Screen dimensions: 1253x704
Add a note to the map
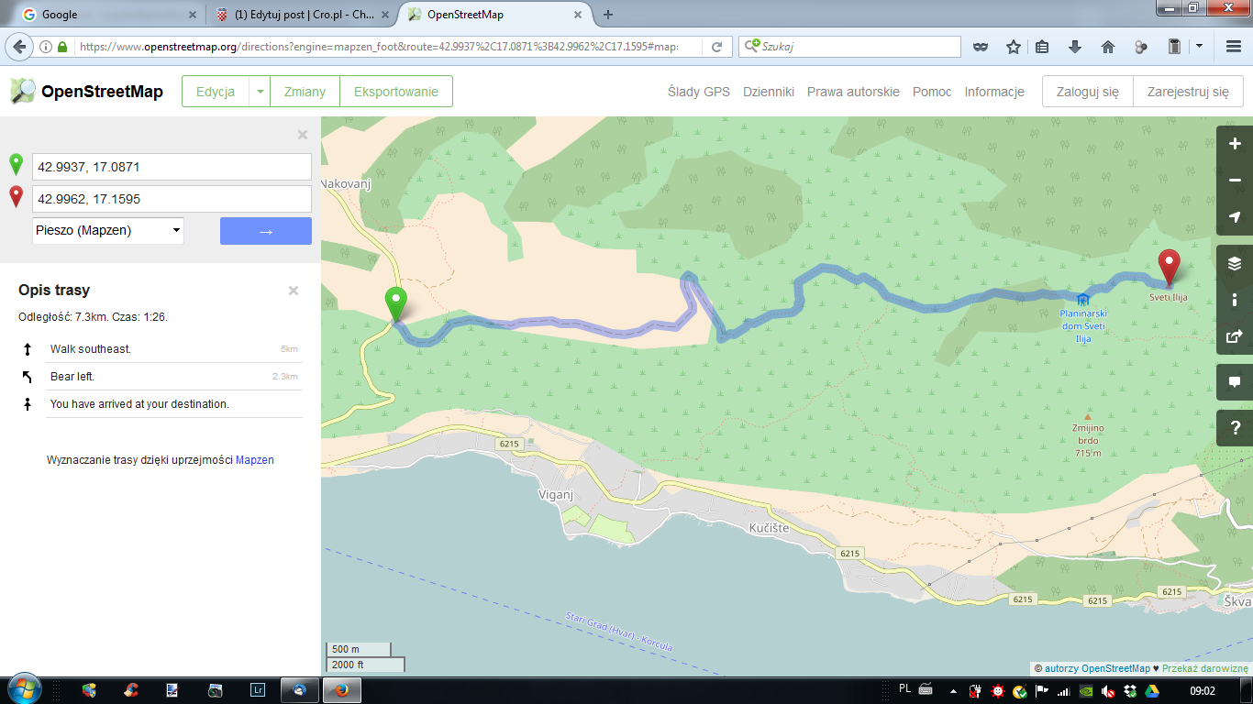coord(1235,382)
